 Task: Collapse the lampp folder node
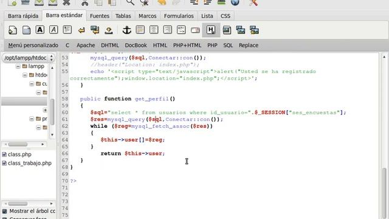(x=18, y=66)
